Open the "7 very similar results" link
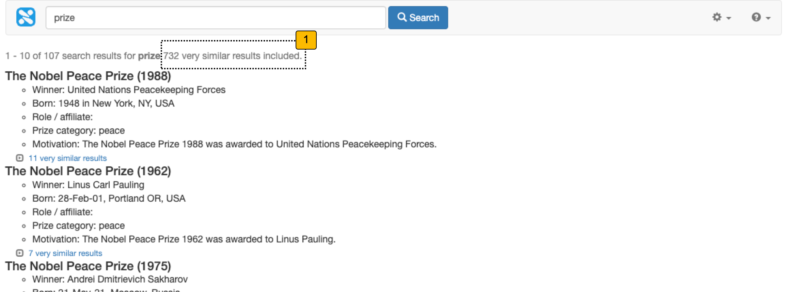This screenshot has width=788, height=292. click(65, 253)
